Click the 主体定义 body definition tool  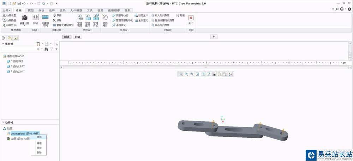(141, 20)
